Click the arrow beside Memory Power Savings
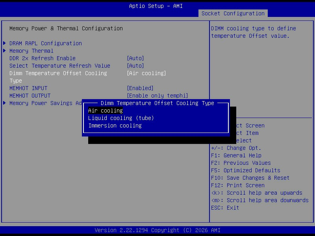This screenshot has width=315, height=236. pyautogui.click(x=5, y=103)
